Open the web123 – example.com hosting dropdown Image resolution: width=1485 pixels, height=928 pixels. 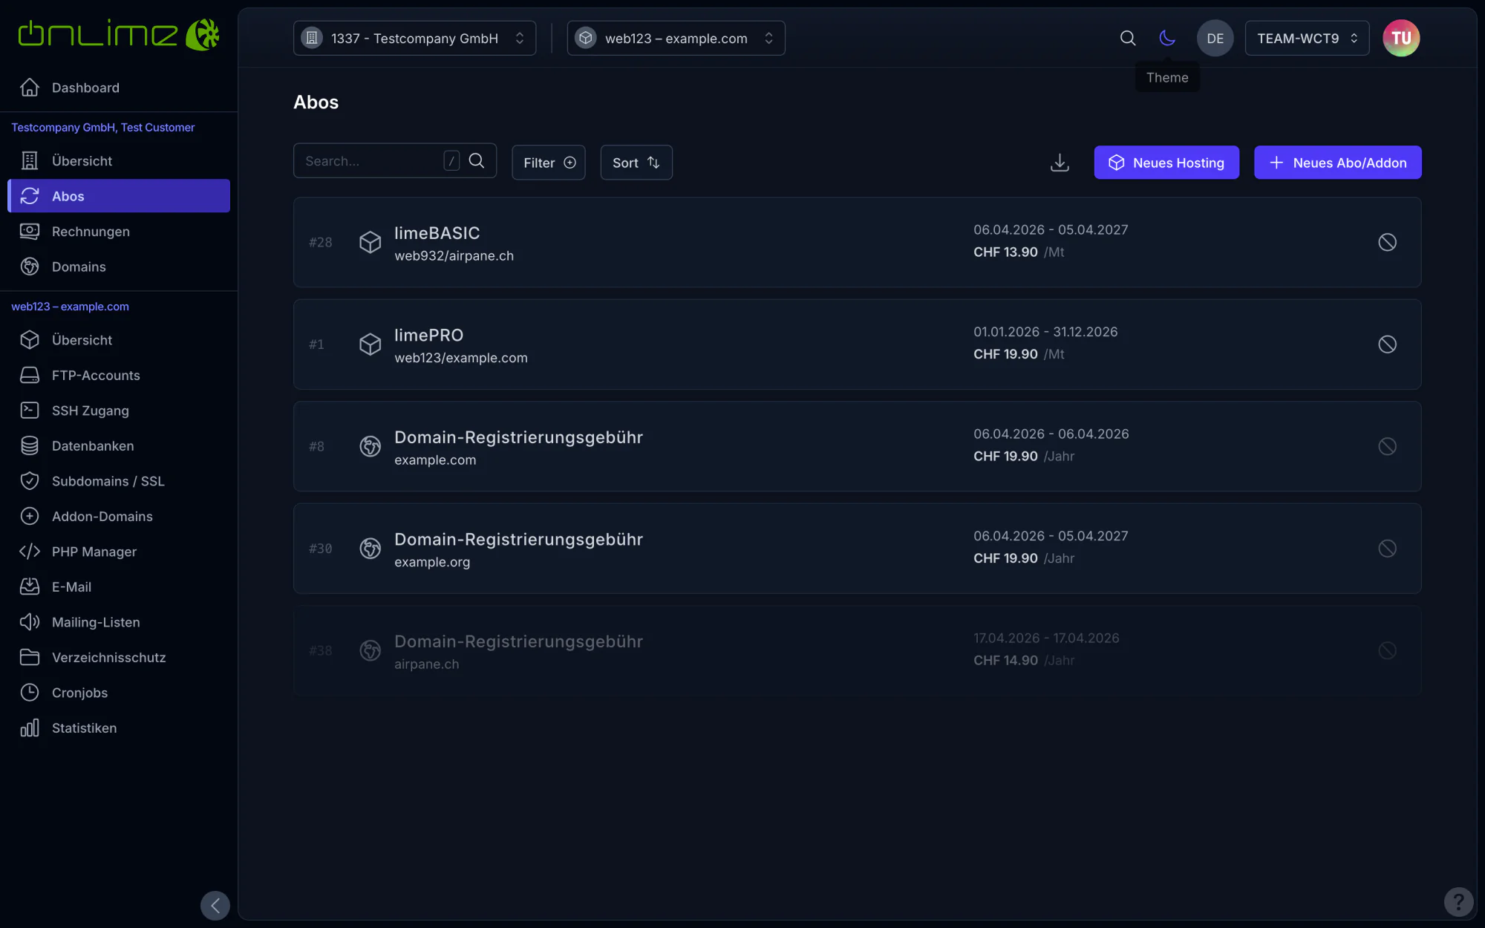[x=676, y=38]
